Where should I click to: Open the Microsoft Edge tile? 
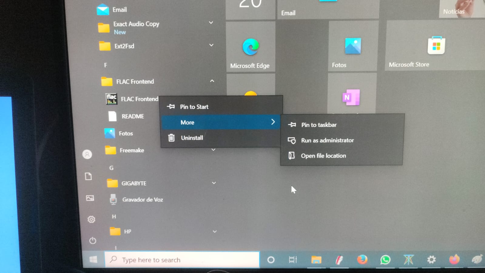click(x=251, y=47)
